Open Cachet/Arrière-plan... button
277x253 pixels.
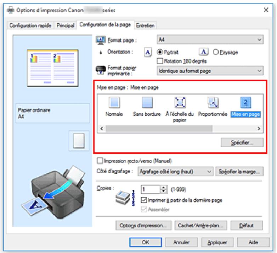201,225
